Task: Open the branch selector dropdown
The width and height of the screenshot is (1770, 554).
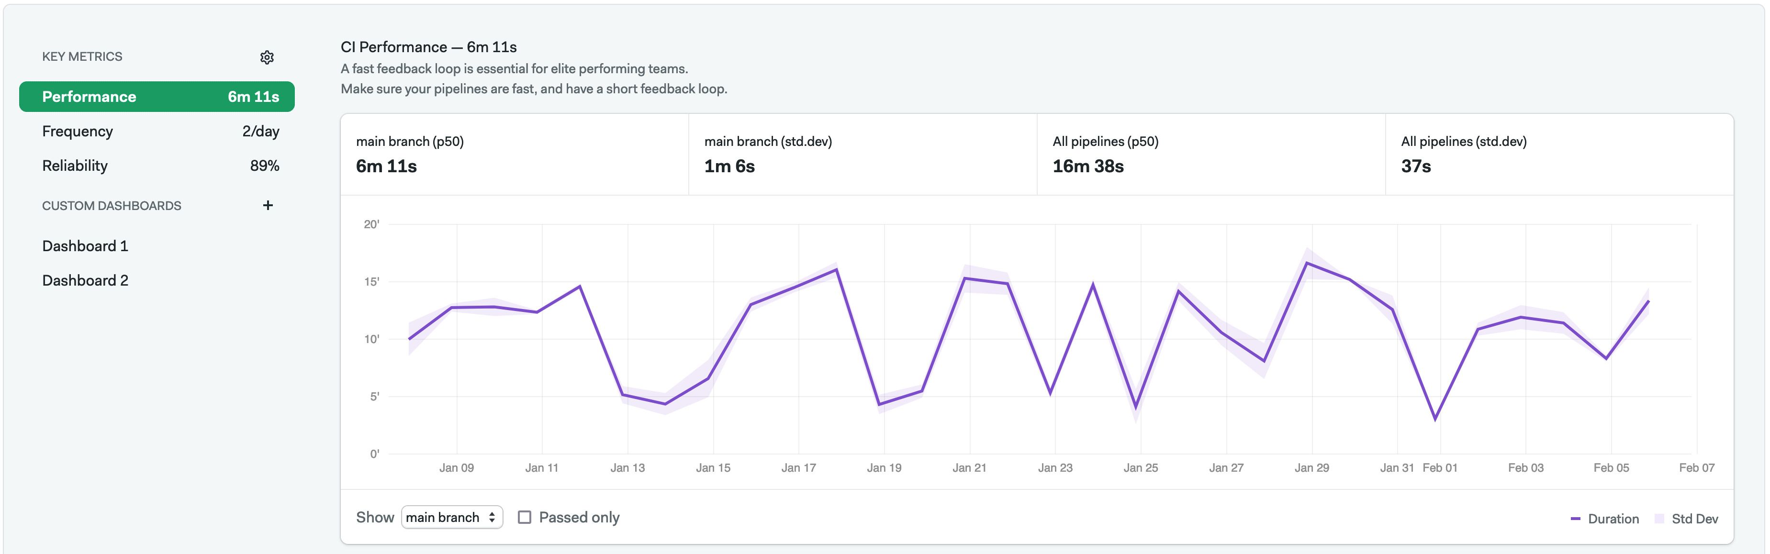Action: [x=451, y=517]
